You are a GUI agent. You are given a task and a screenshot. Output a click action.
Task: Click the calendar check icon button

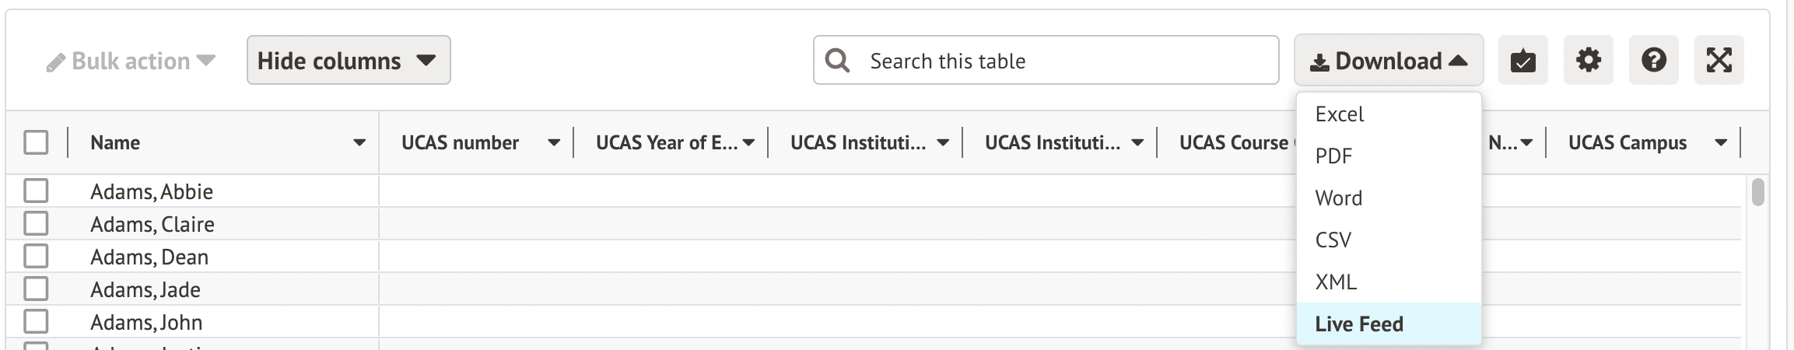click(1522, 60)
